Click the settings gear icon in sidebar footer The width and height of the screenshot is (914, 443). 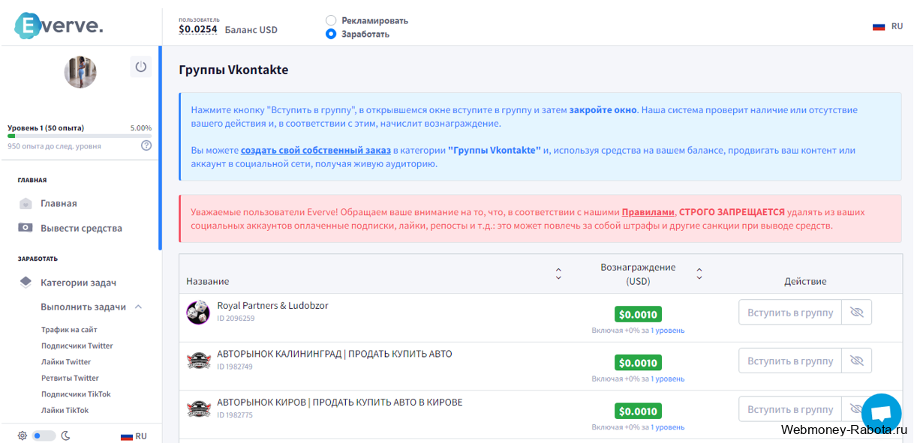[x=23, y=436]
